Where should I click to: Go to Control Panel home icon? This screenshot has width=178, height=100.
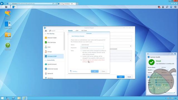[46, 31]
